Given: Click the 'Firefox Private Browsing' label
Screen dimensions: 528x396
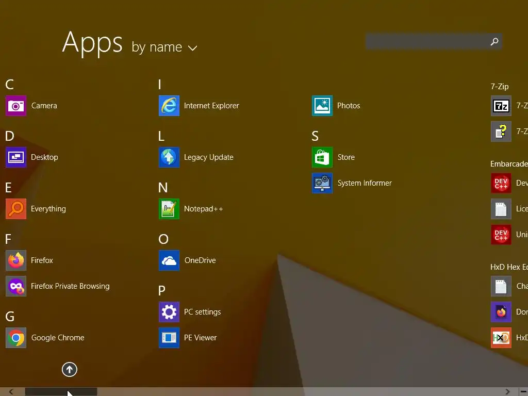Looking at the screenshot, I should (x=70, y=286).
